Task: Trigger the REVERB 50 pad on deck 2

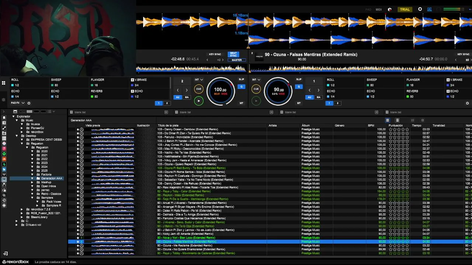Action: (x=424, y=94)
